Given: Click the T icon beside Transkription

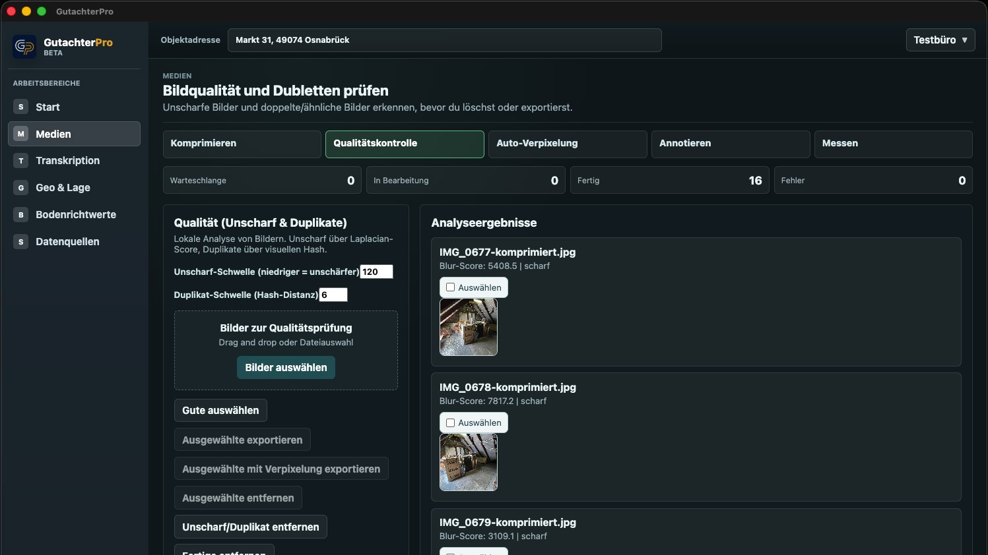Looking at the screenshot, I should pos(21,161).
